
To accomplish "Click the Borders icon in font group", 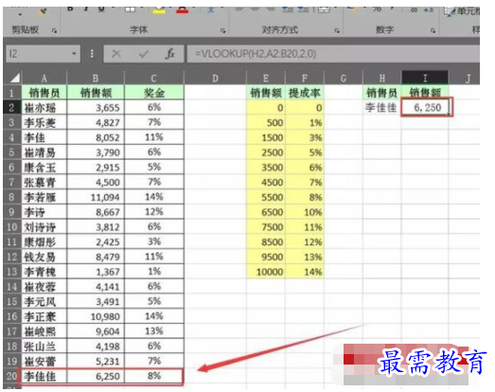I will coord(130,9).
